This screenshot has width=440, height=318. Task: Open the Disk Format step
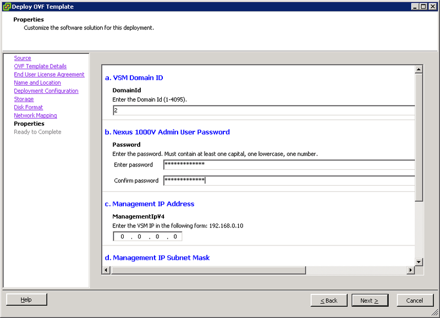pyautogui.click(x=28, y=107)
